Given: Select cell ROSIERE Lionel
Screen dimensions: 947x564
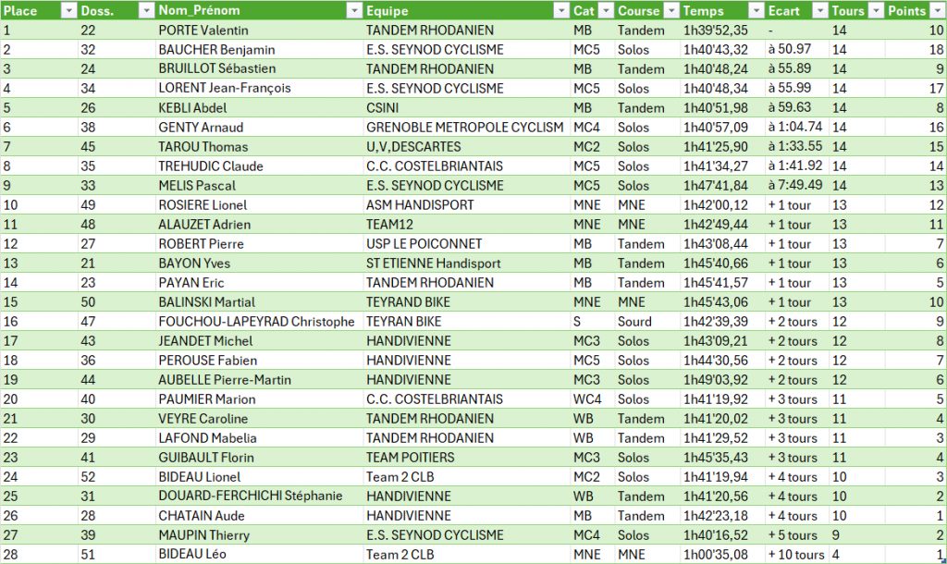Looking at the screenshot, I should pyautogui.click(x=260, y=204).
